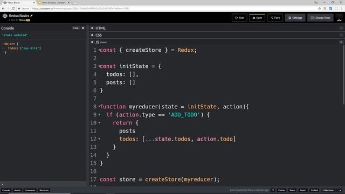Select the JS editor title
345x194 pixels.
point(97,42)
